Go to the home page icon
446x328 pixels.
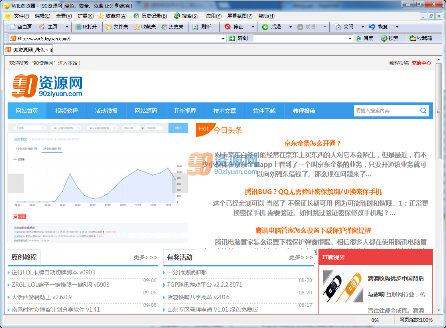pyautogui.click(x=42, y=27)
